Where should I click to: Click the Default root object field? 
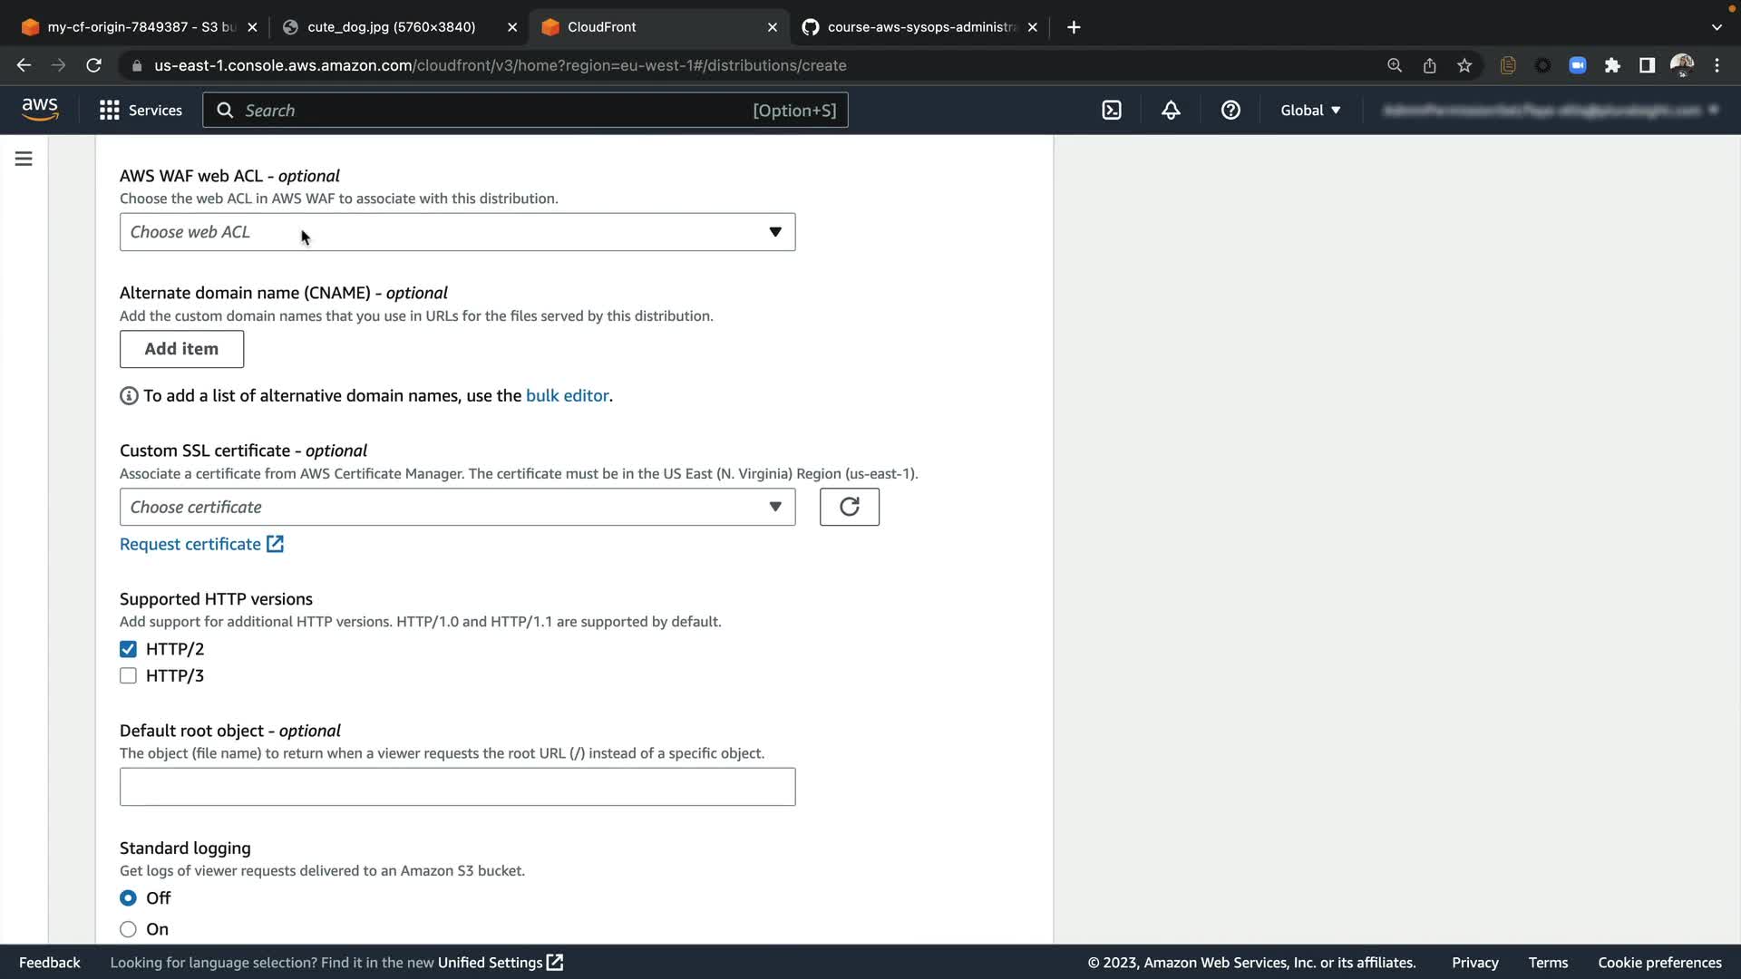pyautogui.click(x=457, y=787)
